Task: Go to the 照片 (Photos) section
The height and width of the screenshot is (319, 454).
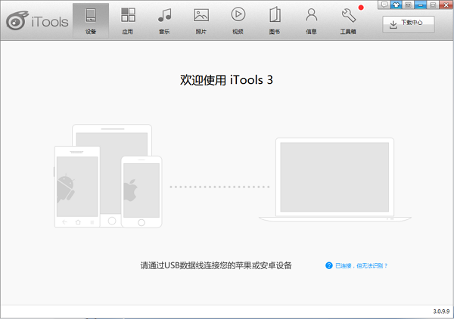Action: 201,21
